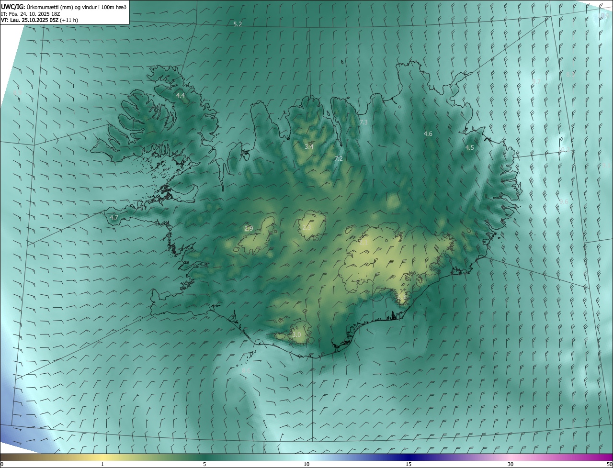The image size is (613, 468).
Task: Click the legend tick label 30
Action: pyautogui.click(x=511, y=464)
